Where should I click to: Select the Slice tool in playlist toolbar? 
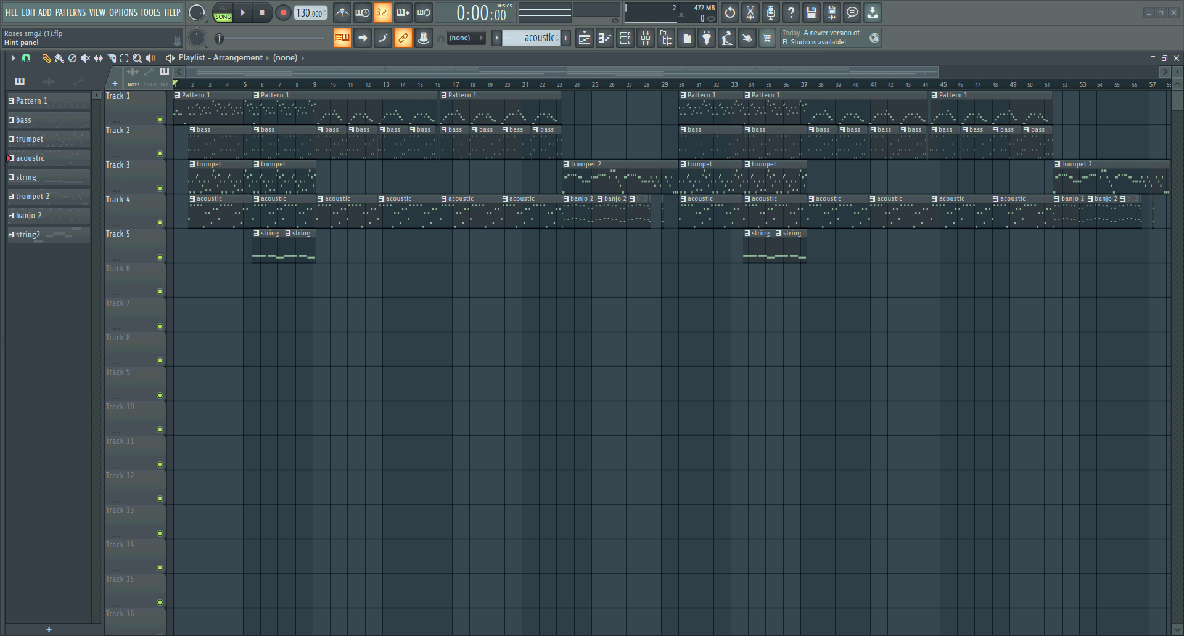pos(112,58)
